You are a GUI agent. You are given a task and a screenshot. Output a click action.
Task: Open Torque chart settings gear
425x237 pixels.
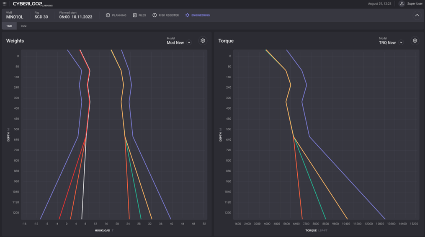click(x=415, y=41)
